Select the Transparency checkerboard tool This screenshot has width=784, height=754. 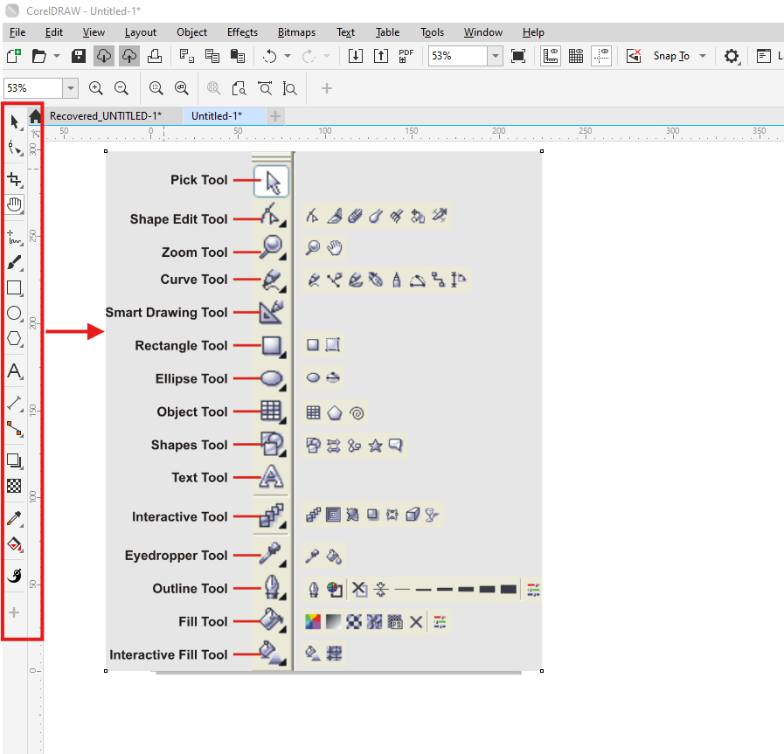15,486
